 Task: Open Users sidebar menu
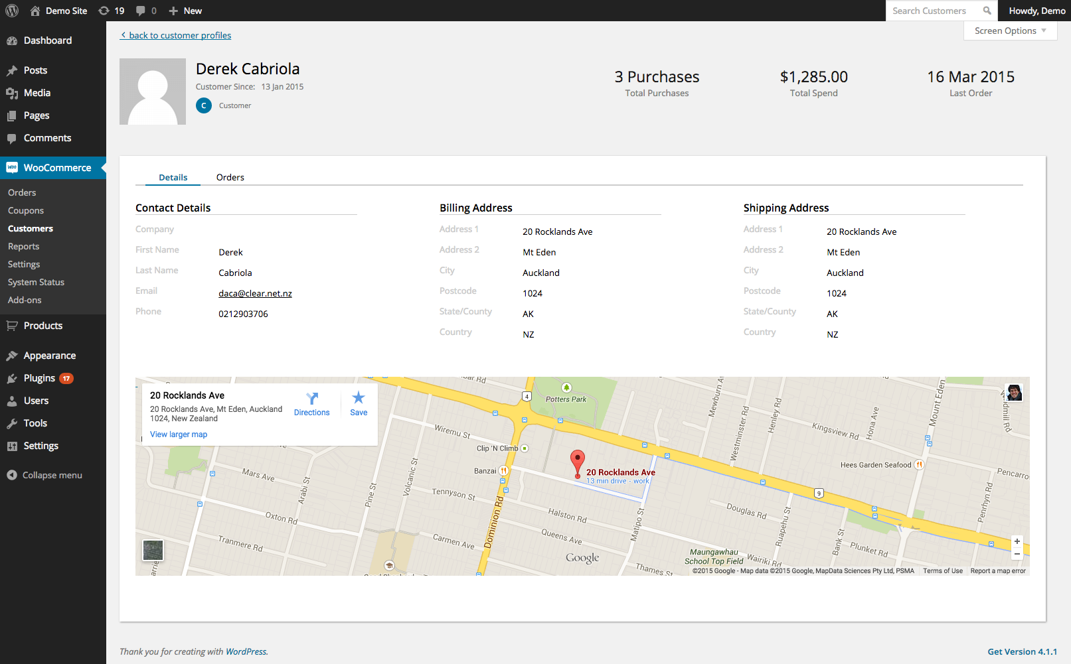[x=53, y=401]
